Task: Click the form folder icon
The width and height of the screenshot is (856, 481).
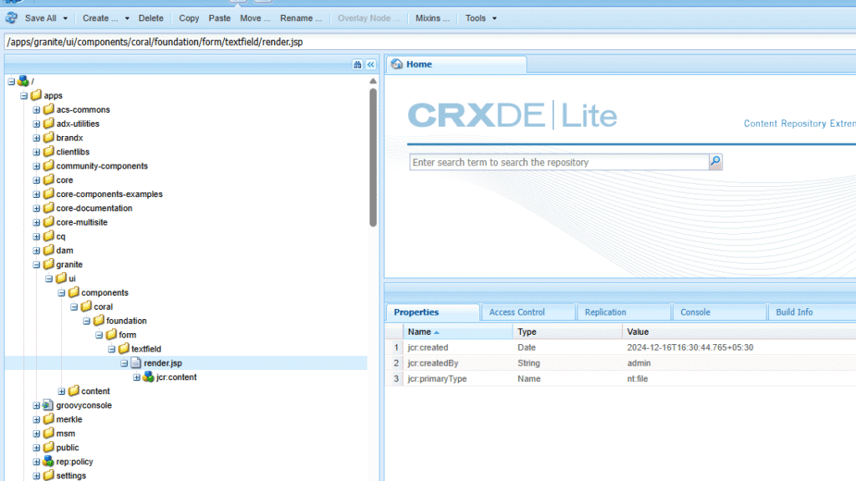Action: (111, 335)
